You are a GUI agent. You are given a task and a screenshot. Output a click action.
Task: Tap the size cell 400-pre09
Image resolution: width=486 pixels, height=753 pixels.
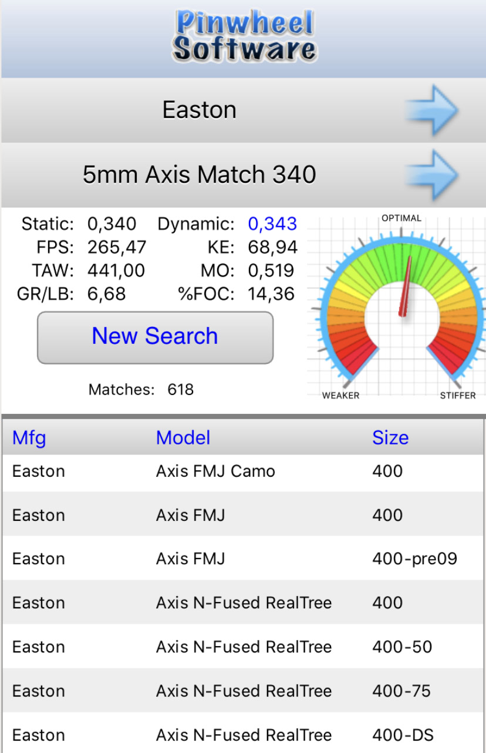click(414, 558)
